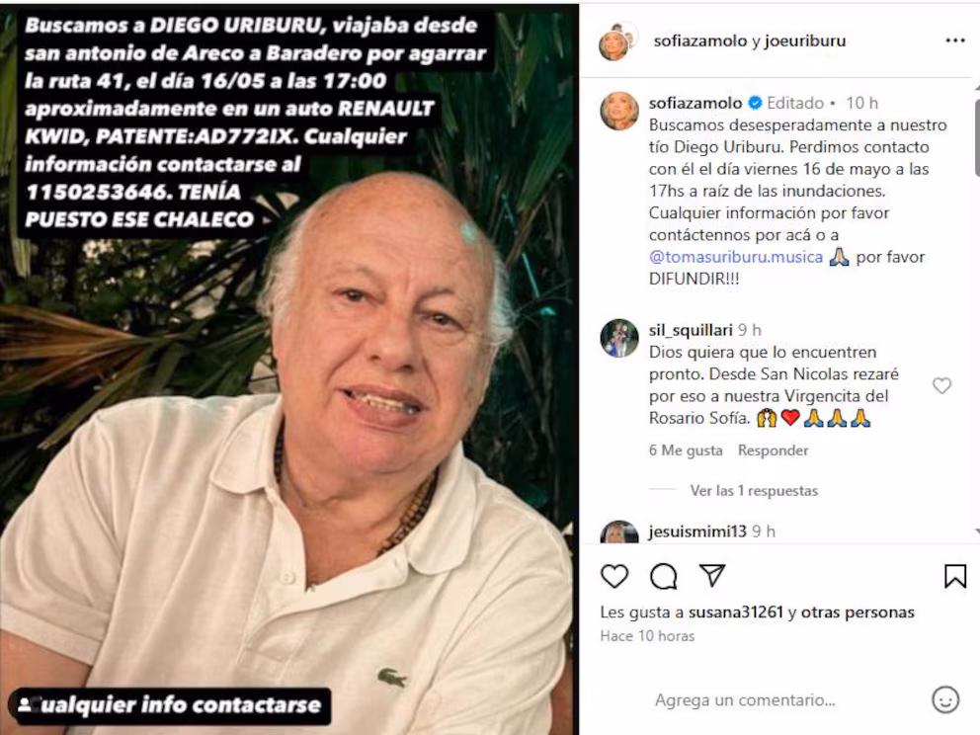Open @tomasuriburu.musica mention link
The width and height of the screenshot is (980, 735).
coord(736,257)
